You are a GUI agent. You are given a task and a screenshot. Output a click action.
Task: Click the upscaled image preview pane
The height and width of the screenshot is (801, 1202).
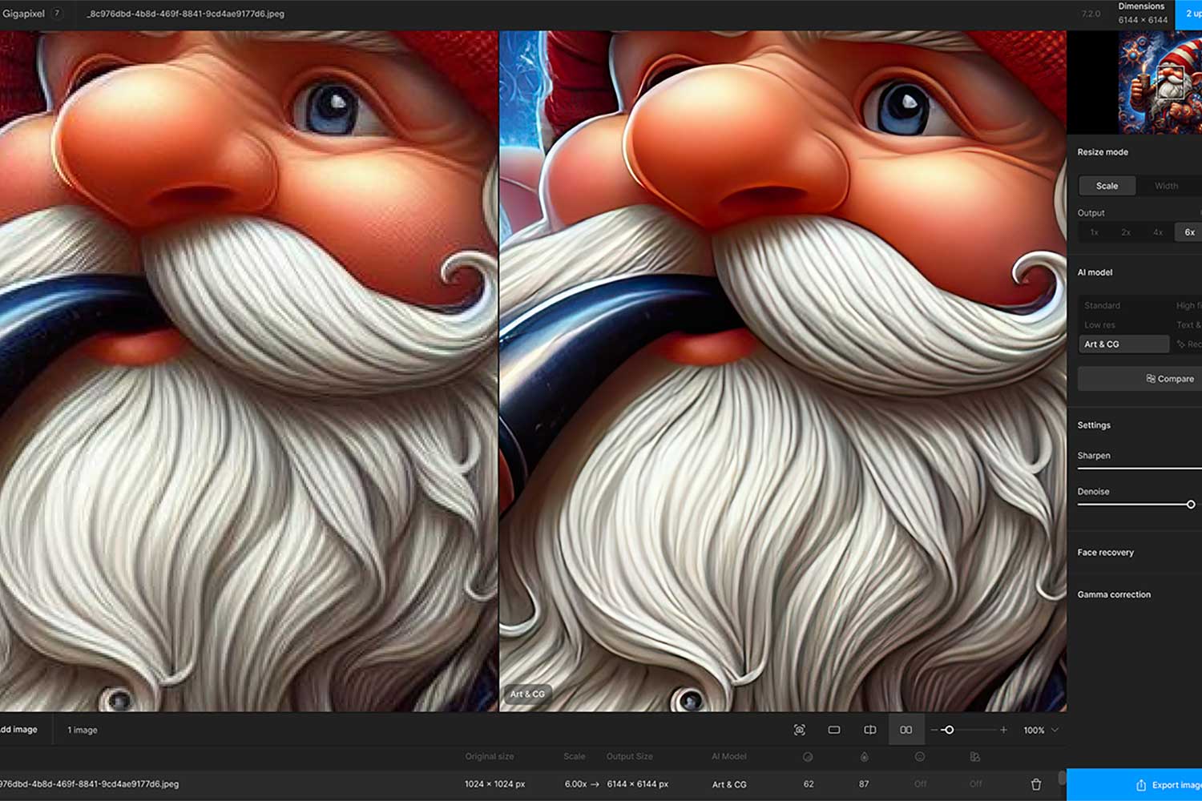(783, 371)
